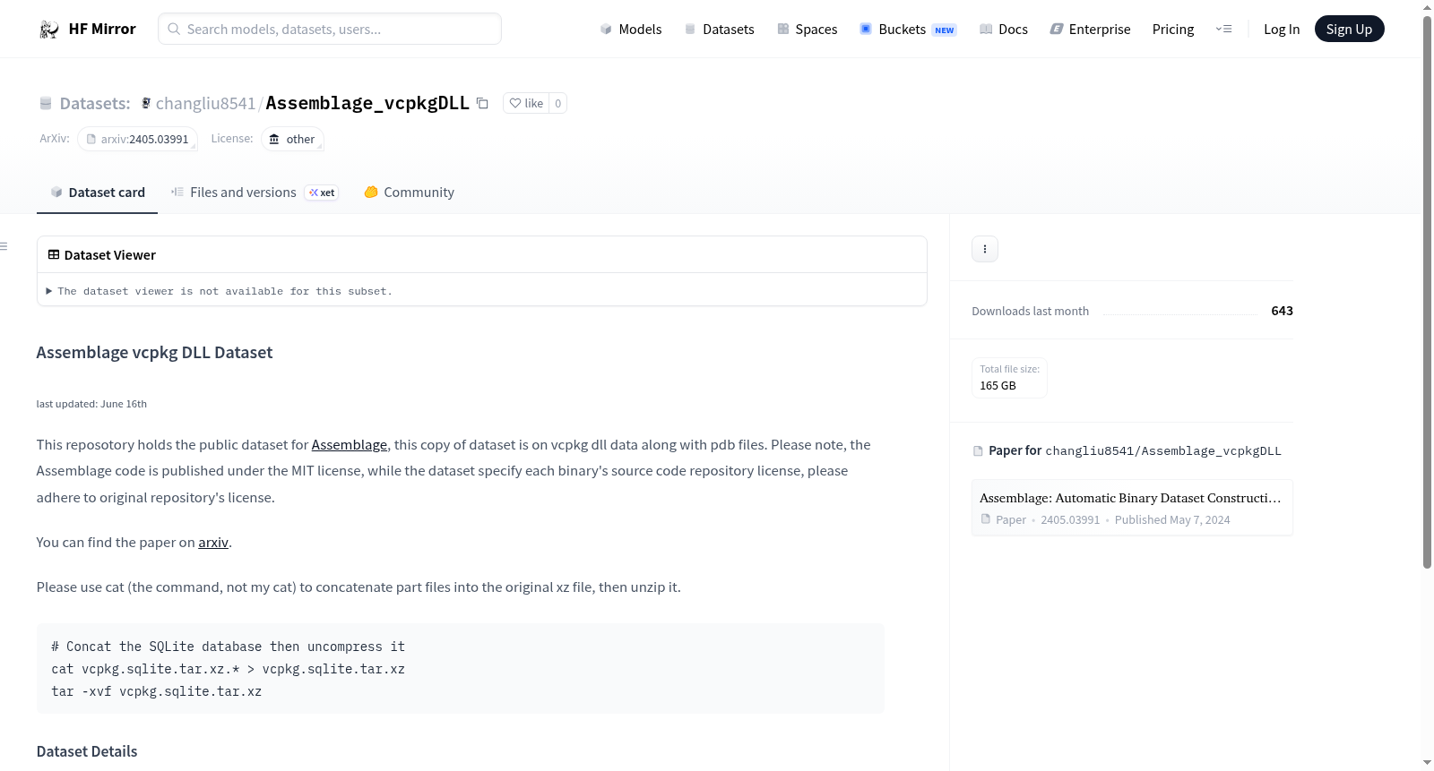Expand the additional navigation menu icon
Viewport: 1434px width, 771px height.
coord(1223,30)
